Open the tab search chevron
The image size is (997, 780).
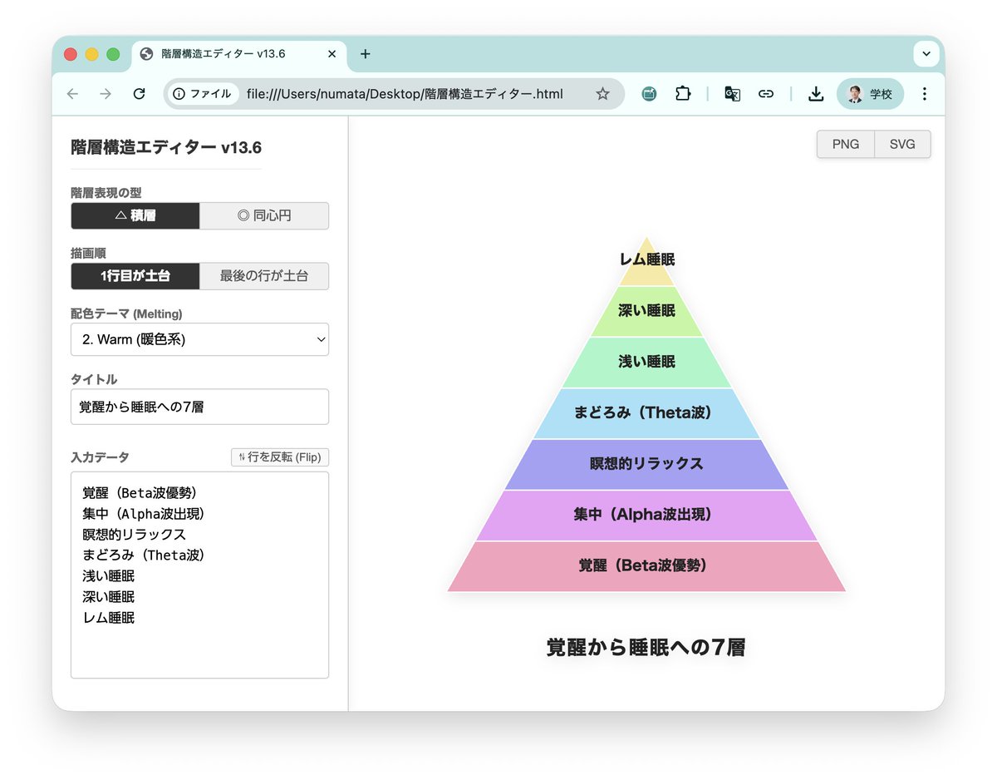(926, 53)
